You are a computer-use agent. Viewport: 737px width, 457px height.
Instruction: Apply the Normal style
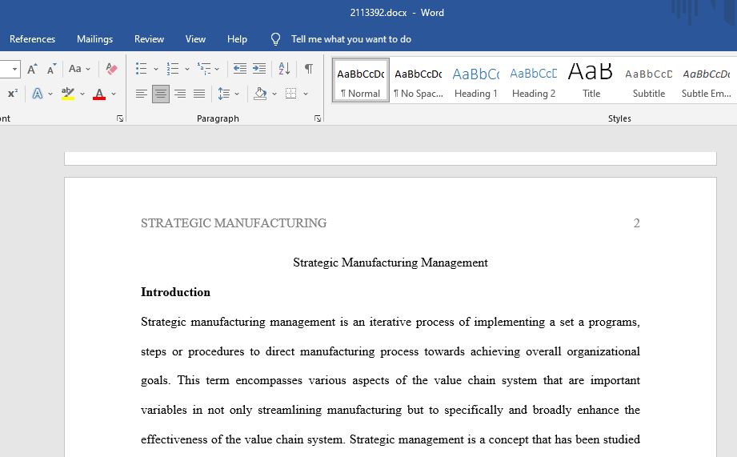coord(361,80)
